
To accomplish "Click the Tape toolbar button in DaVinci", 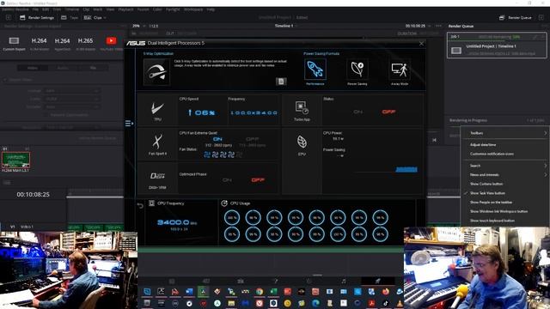I will coord(70,17).
